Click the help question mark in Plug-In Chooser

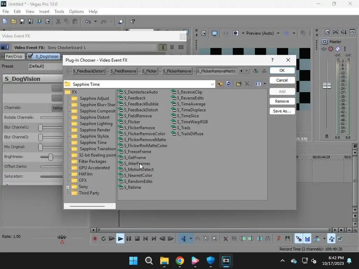[x=272, y=60]
